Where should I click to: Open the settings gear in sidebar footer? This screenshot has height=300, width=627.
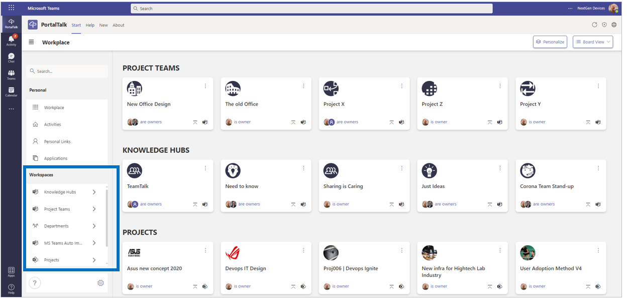tap(100, 283)
